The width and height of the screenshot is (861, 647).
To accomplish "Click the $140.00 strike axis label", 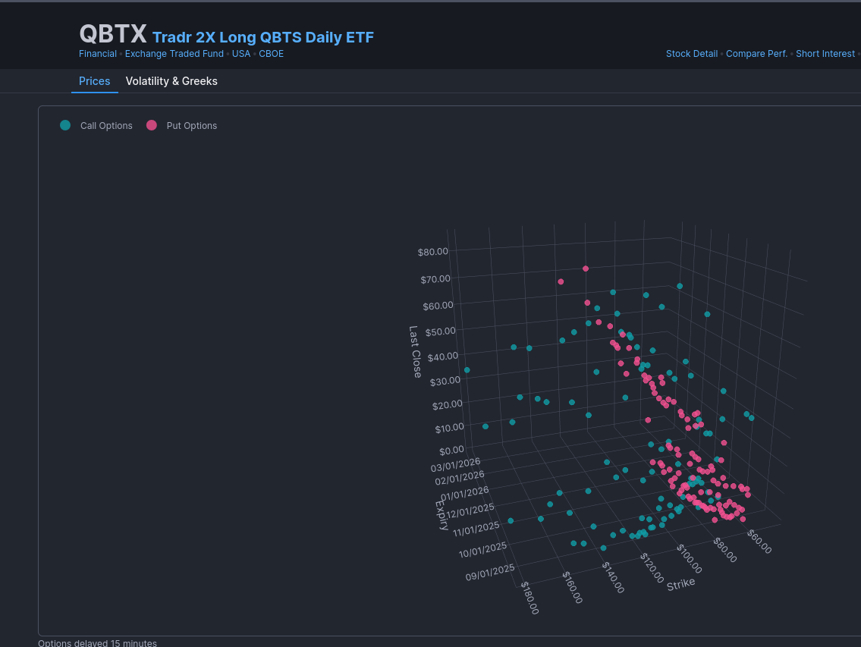I will click(x=613, y=577).
